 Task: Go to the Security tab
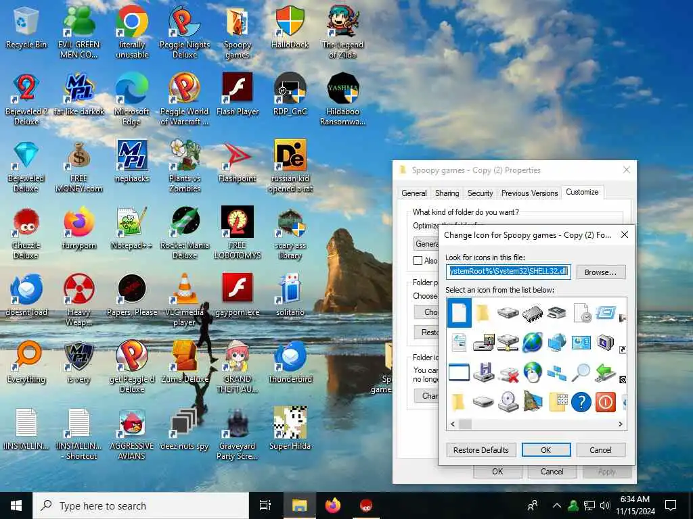tap(480, 193)
